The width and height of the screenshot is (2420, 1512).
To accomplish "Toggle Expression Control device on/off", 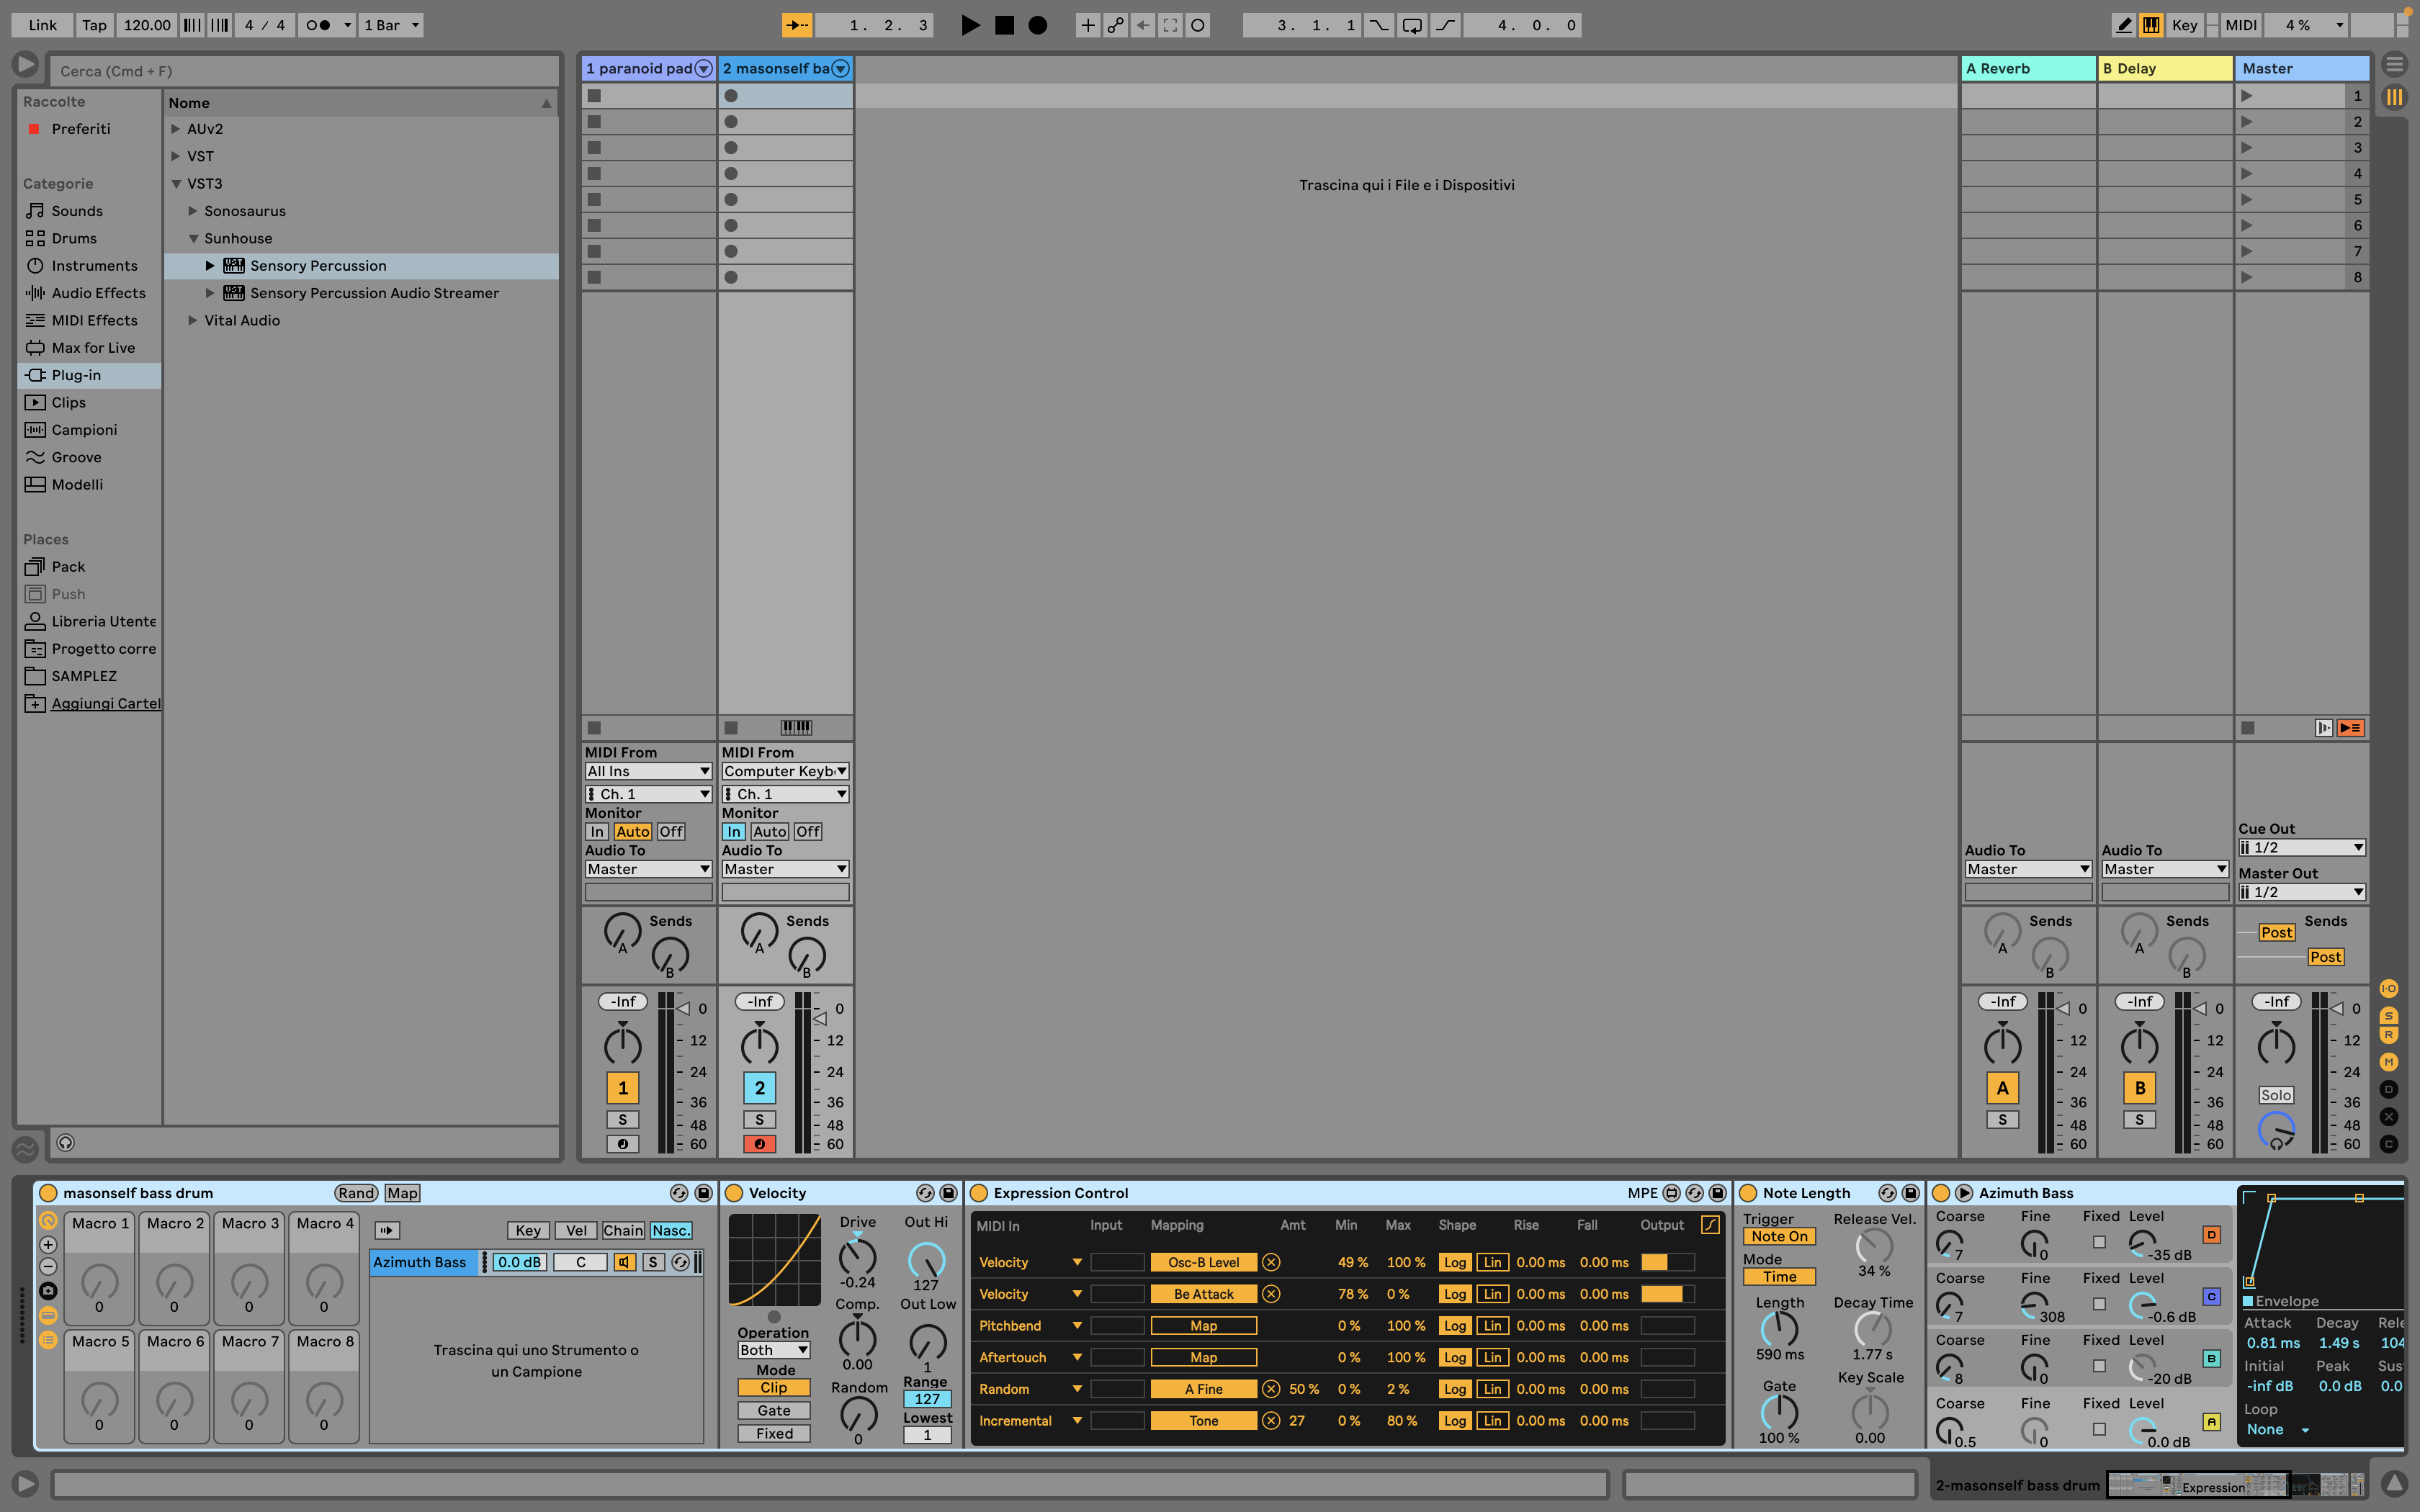I will coord(980,1193).
